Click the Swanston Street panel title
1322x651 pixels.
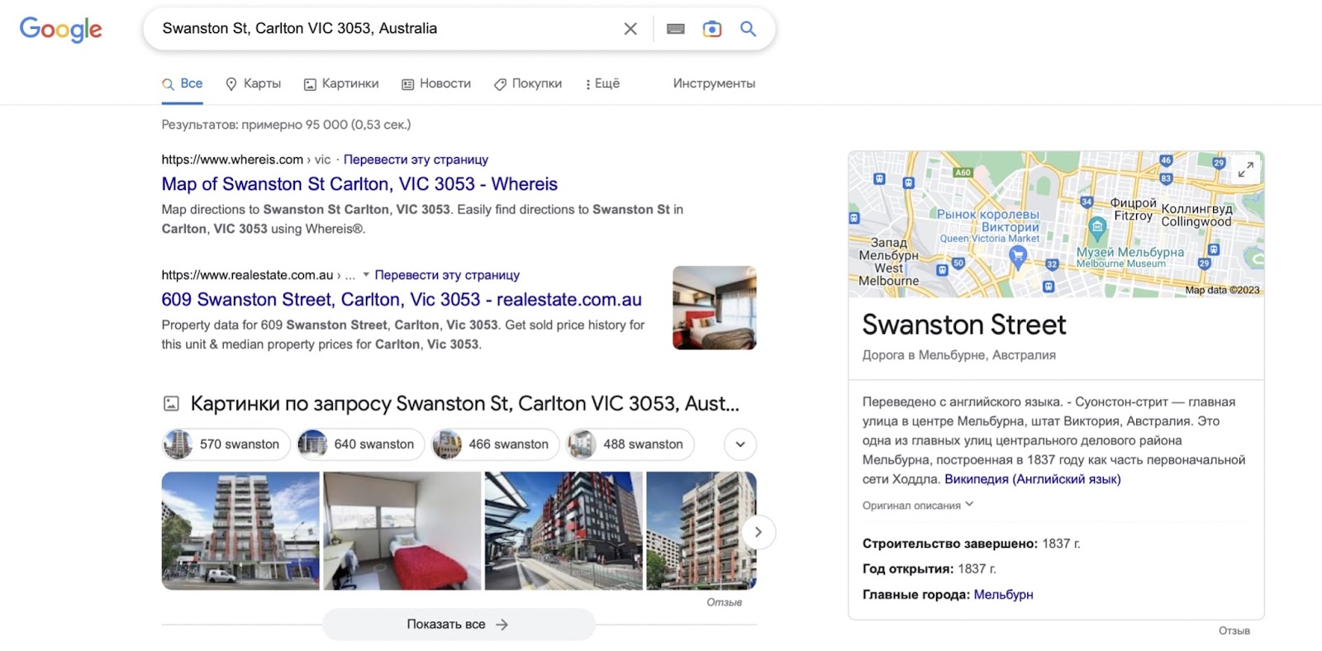pos(964,325)
